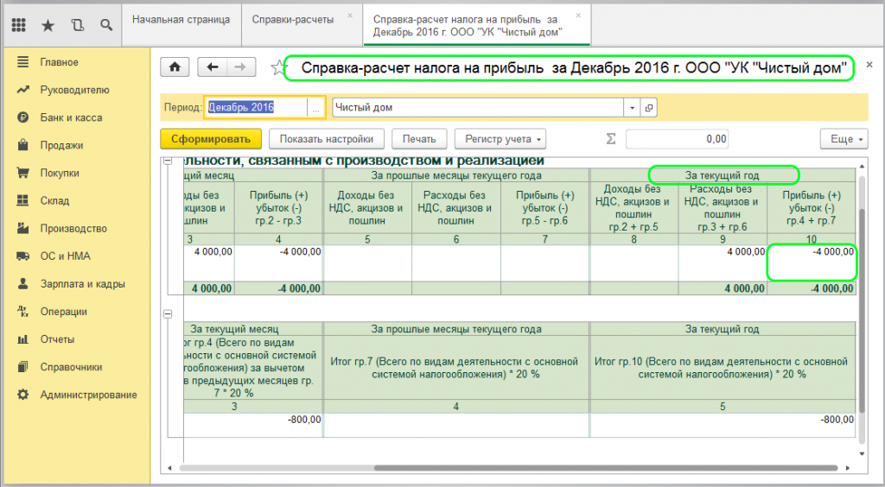Click the Сформировать button
The height and width of the screenshot is (487, 885).
(211, 139)
